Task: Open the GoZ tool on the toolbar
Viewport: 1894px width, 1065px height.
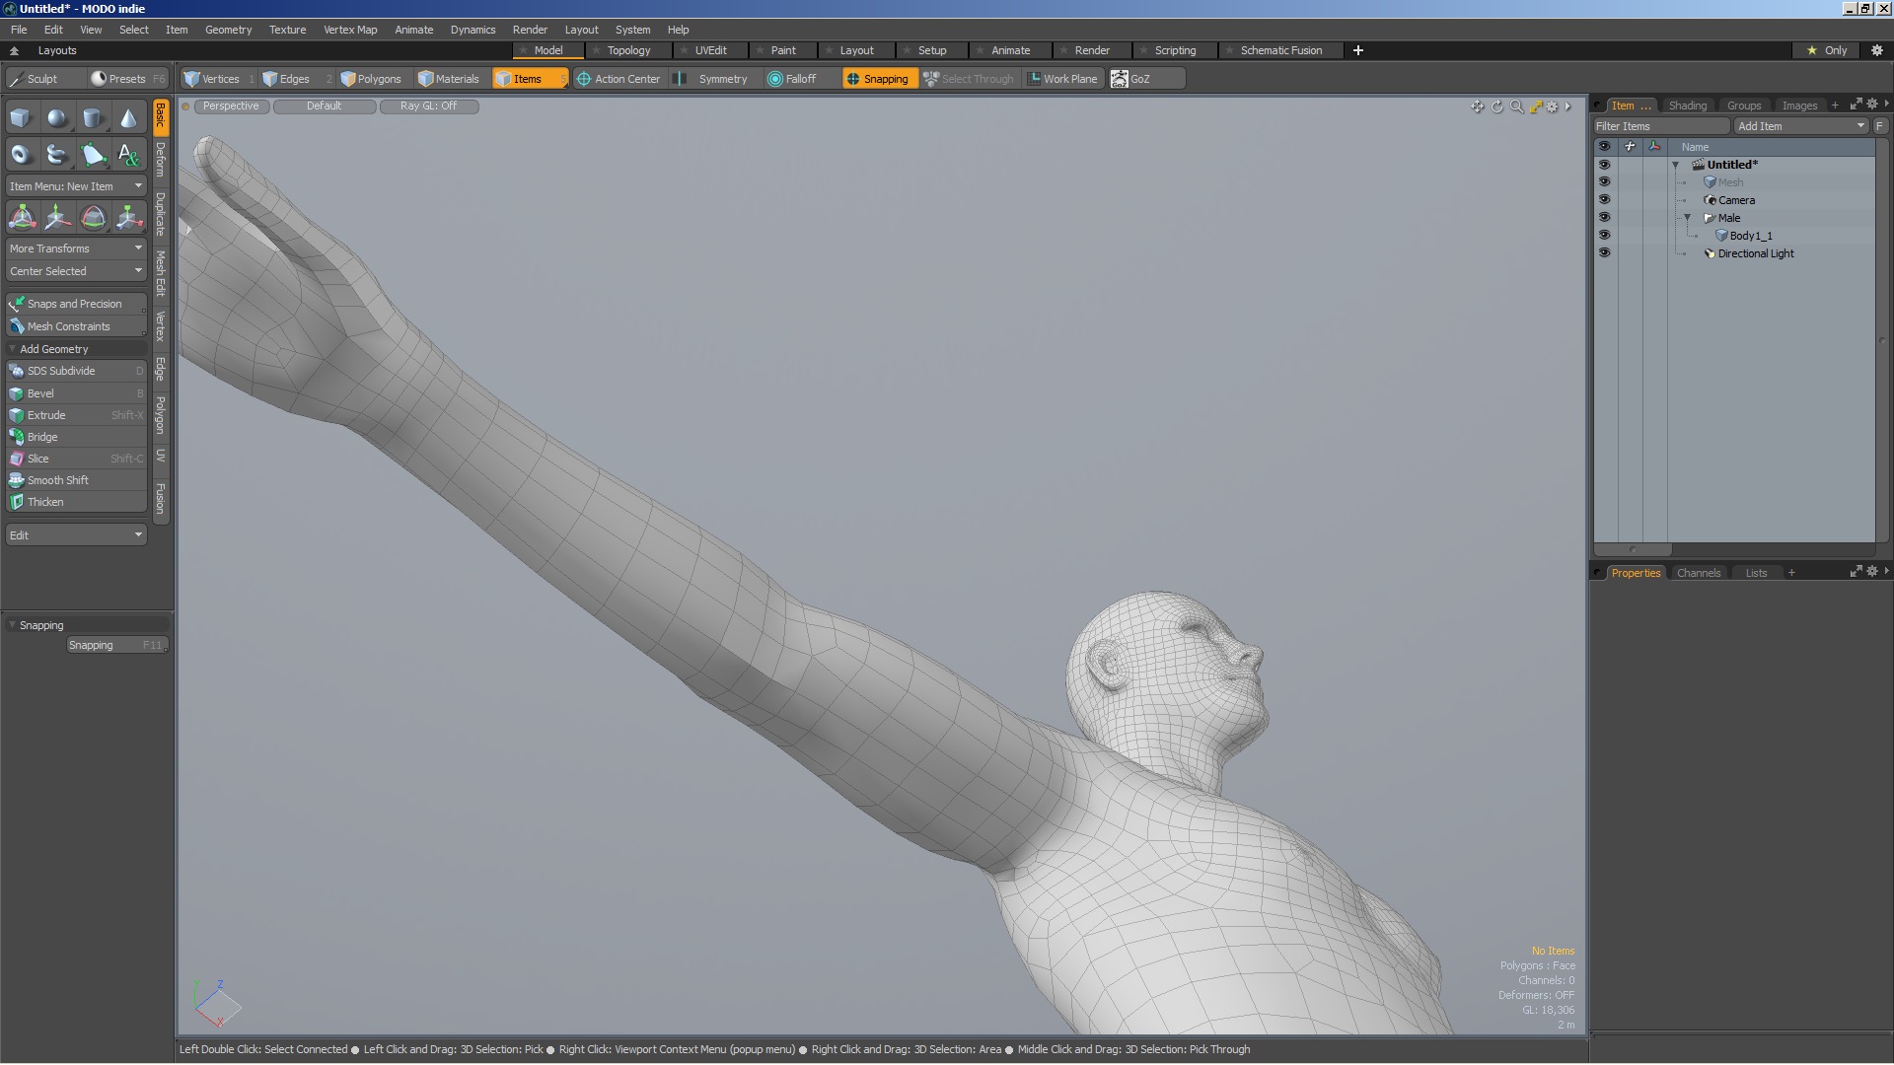Action: (x=1144, y=78)
